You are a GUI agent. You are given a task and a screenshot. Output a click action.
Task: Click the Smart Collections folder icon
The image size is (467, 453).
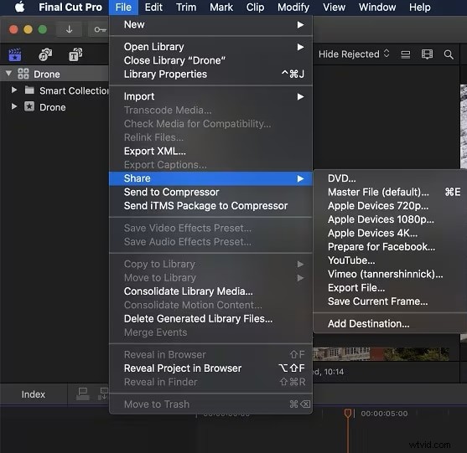(29, 90)
